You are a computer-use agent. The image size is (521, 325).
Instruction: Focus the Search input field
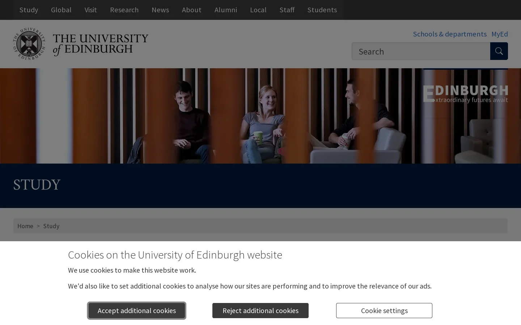(x=421, y=51)
